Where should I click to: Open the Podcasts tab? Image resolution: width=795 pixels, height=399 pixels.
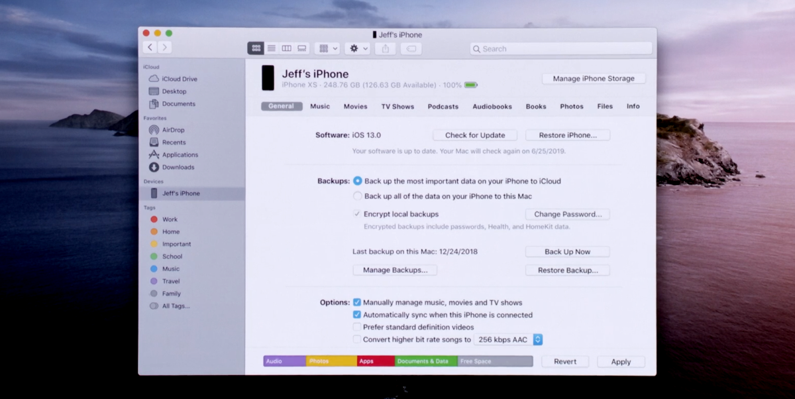[x=443, y=106]
